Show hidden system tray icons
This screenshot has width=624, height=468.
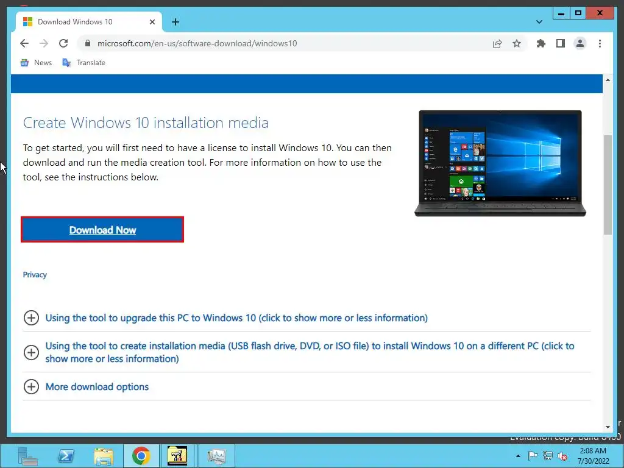click(518, 456)
